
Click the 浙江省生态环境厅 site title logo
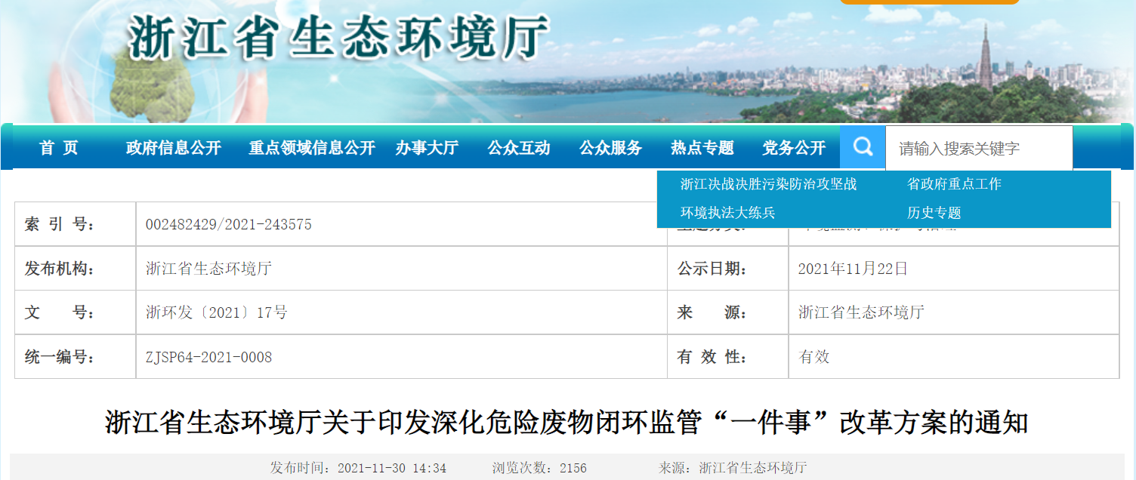[338, 38]
